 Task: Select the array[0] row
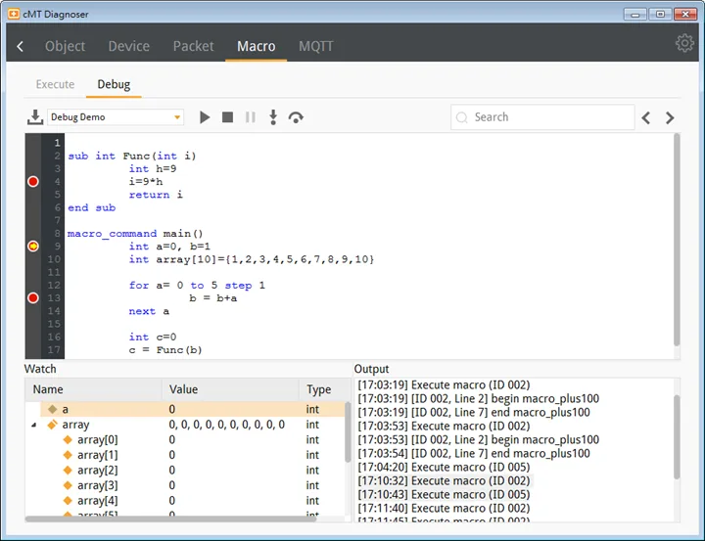click(185, 440)
